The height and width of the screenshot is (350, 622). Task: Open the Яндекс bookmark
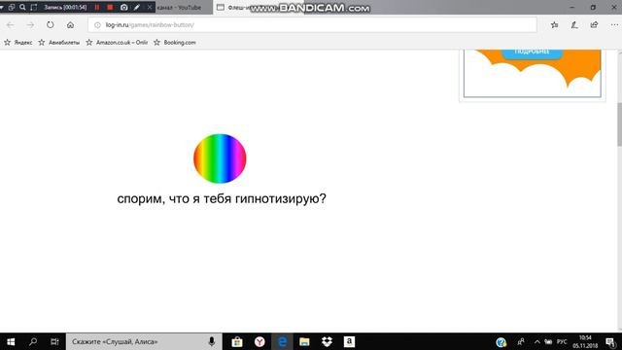click(x=18, y=43)
